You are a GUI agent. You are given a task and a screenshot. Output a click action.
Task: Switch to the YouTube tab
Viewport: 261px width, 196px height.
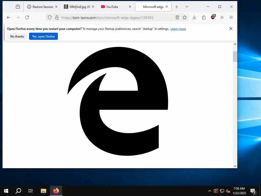[112, 7]
